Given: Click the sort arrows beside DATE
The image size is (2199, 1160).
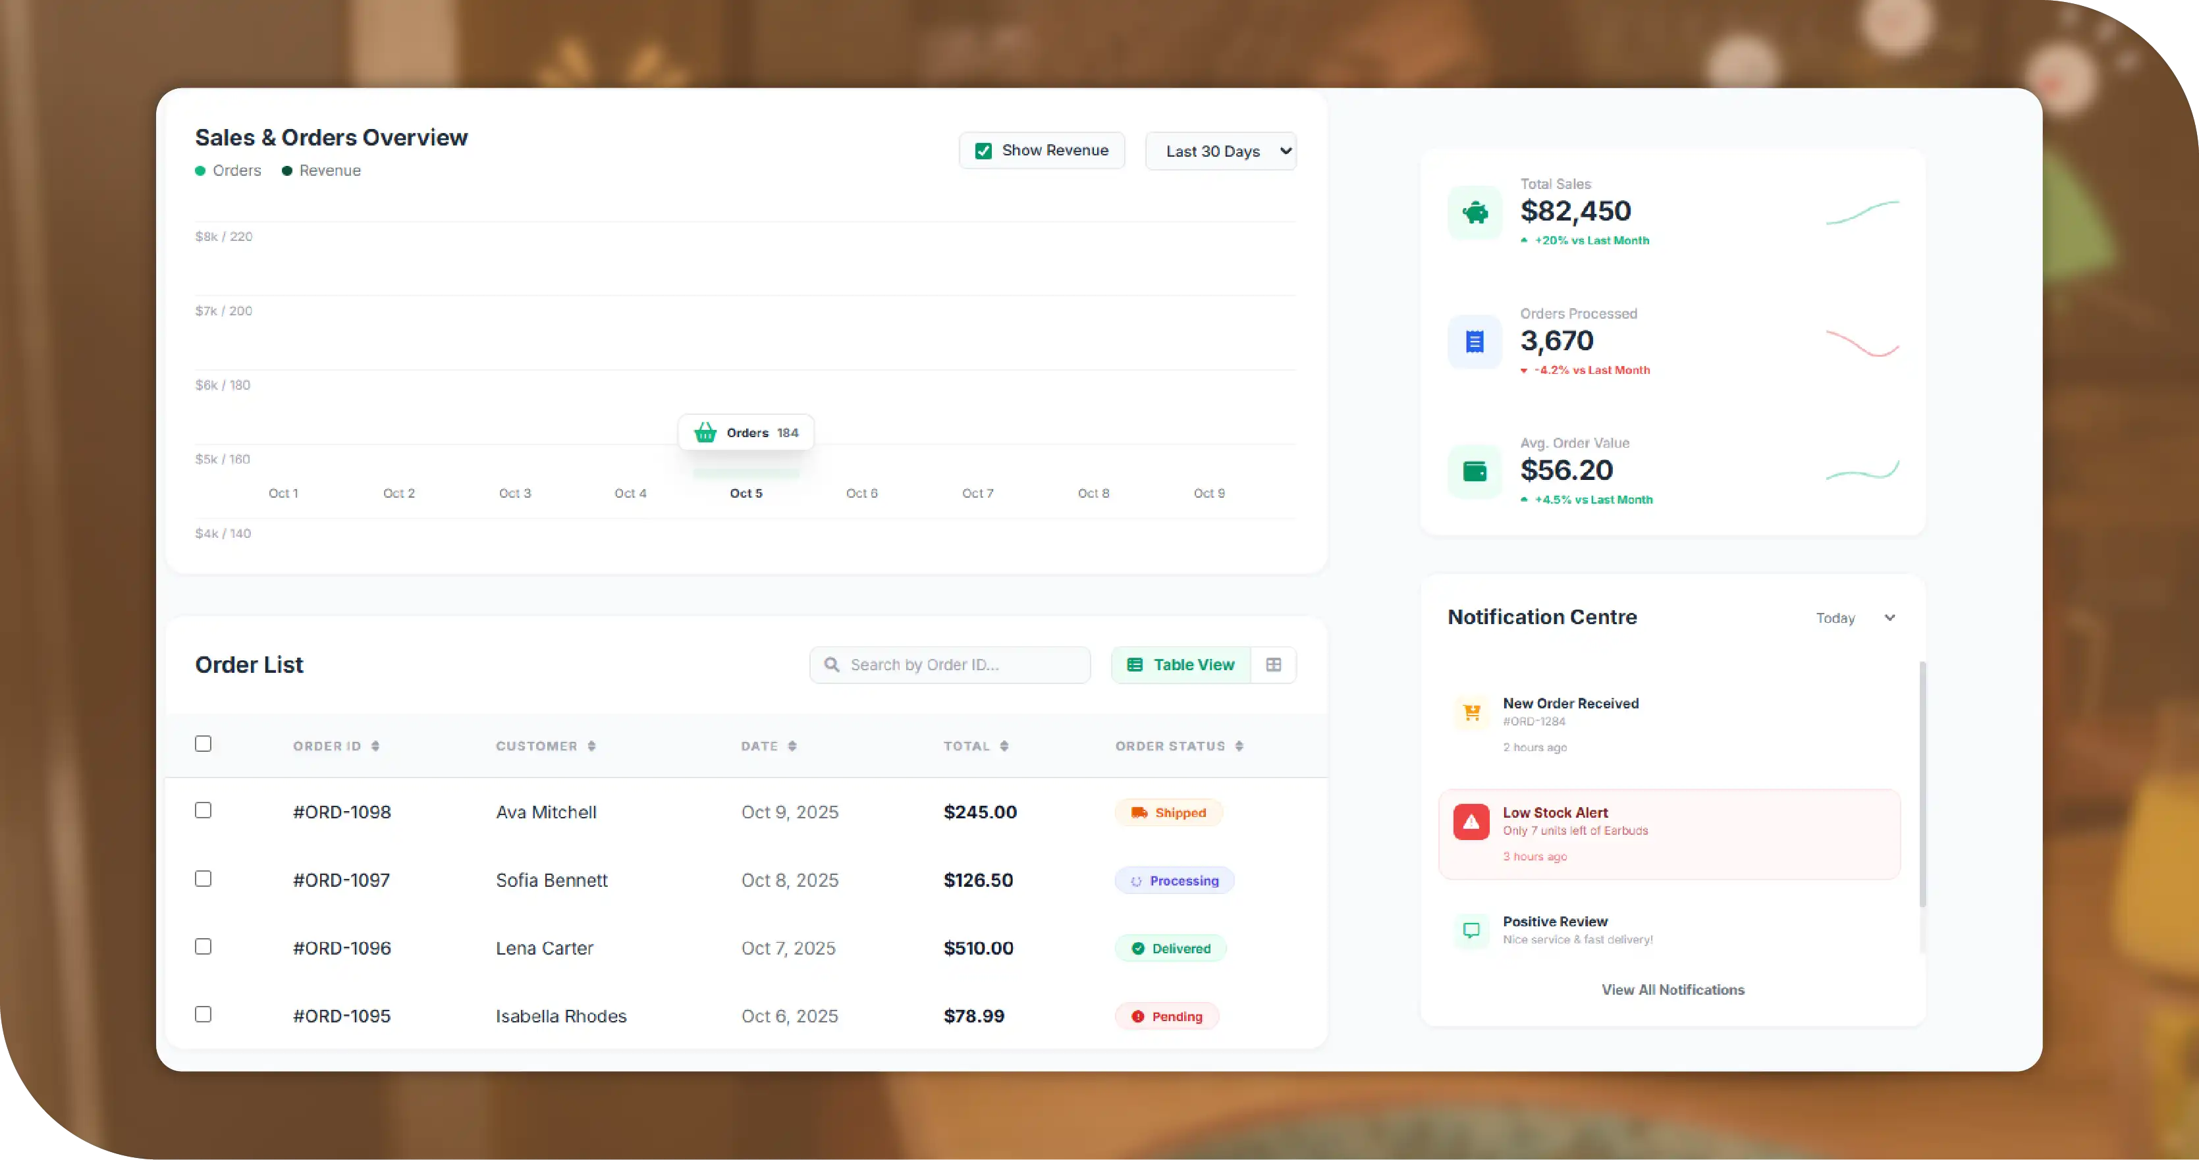Looking at the screenshot, I should 792,746.
